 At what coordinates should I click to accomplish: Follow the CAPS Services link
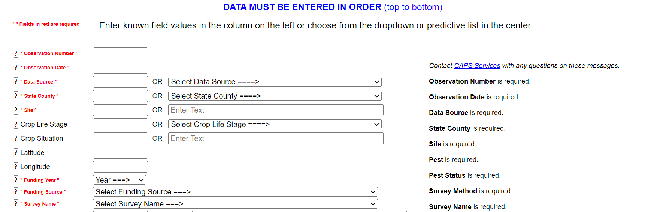(477, 66)
